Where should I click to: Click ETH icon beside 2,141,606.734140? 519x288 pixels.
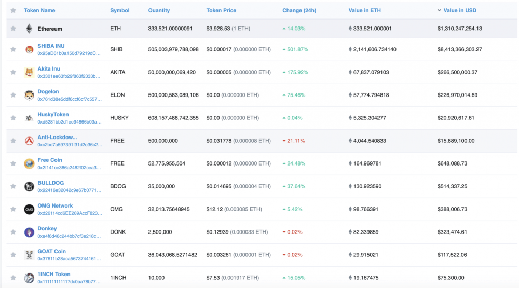coord(350,49)
